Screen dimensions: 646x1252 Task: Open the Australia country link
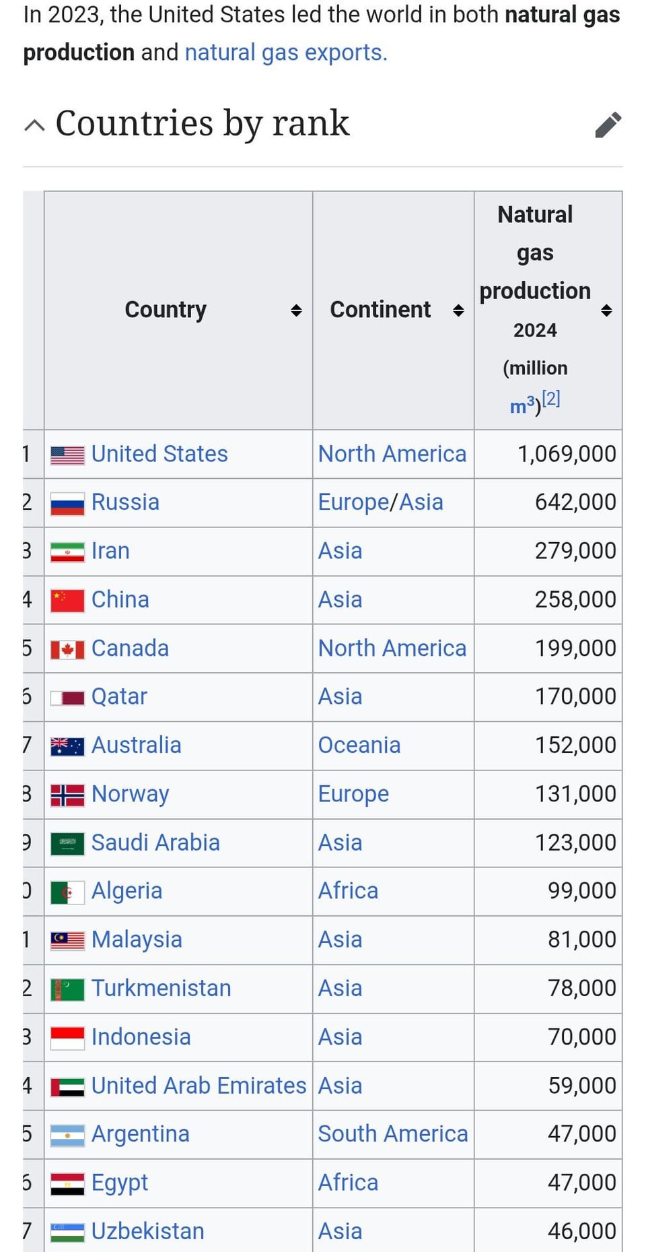point(136,746)
